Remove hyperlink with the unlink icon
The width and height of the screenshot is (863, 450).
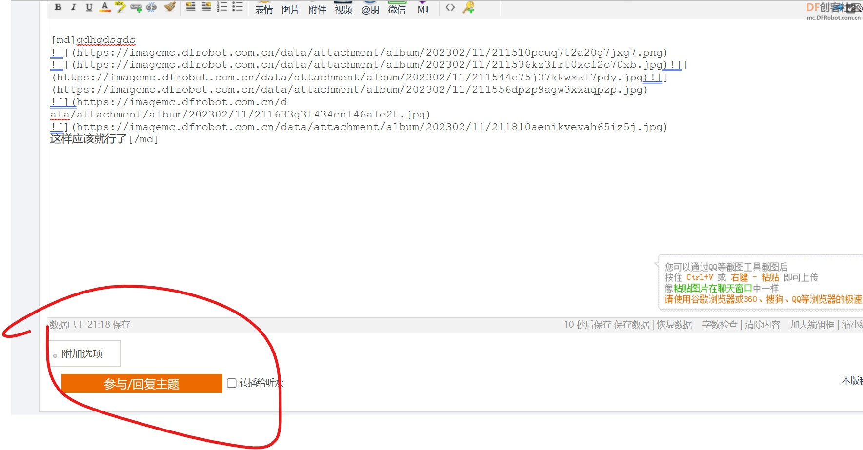click(151, 7)
